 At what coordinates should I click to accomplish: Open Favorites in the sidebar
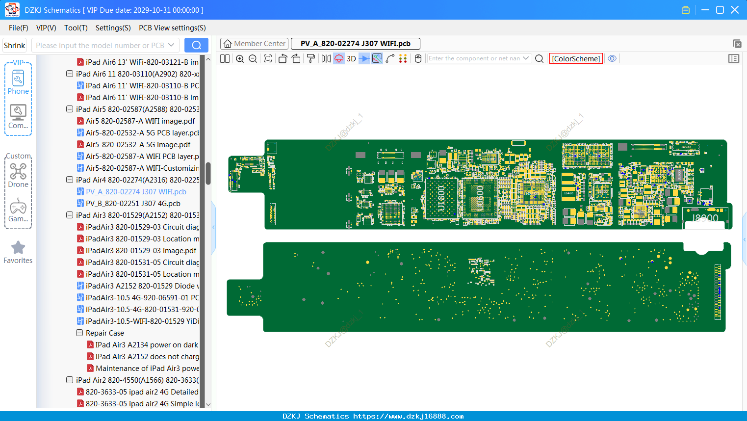click(x=18, y=252)
